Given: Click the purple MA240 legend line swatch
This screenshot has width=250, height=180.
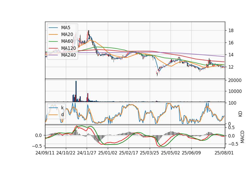Looking at the screenshot, I should pyautogui.click(x=53, y=55).
